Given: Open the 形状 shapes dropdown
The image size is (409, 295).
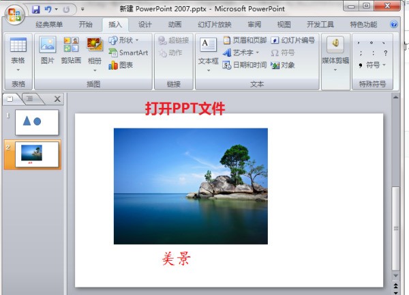Looking at the screenshot, I should 124,40.
